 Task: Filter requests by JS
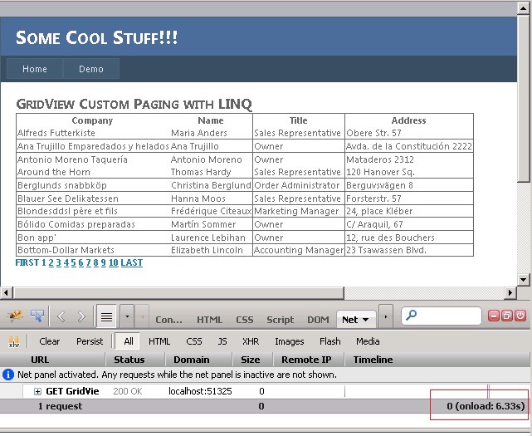tap(222, 341)
